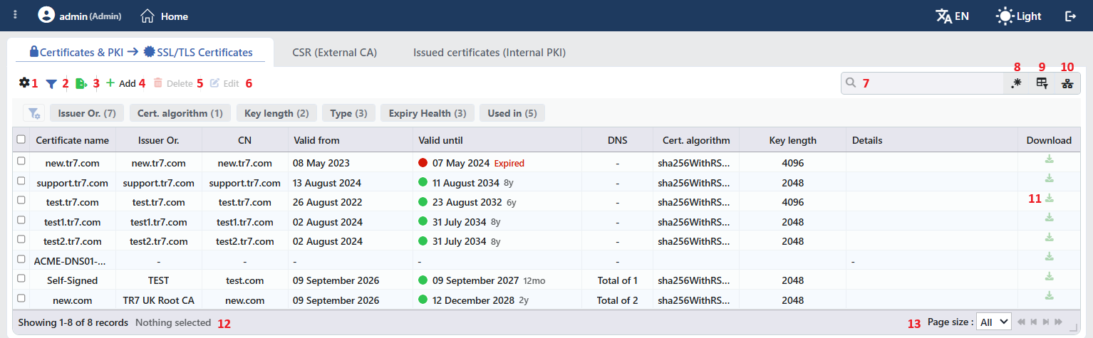This screenshot has width=1093, height=338.
Task: Go to Home in top bar
Action: [x=165, y=16]
